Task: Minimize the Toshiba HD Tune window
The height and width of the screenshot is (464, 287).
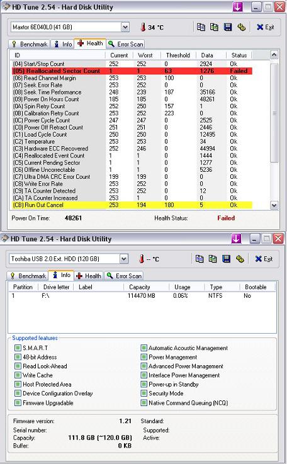Action: pyautogui.click(x=255, y=239)
